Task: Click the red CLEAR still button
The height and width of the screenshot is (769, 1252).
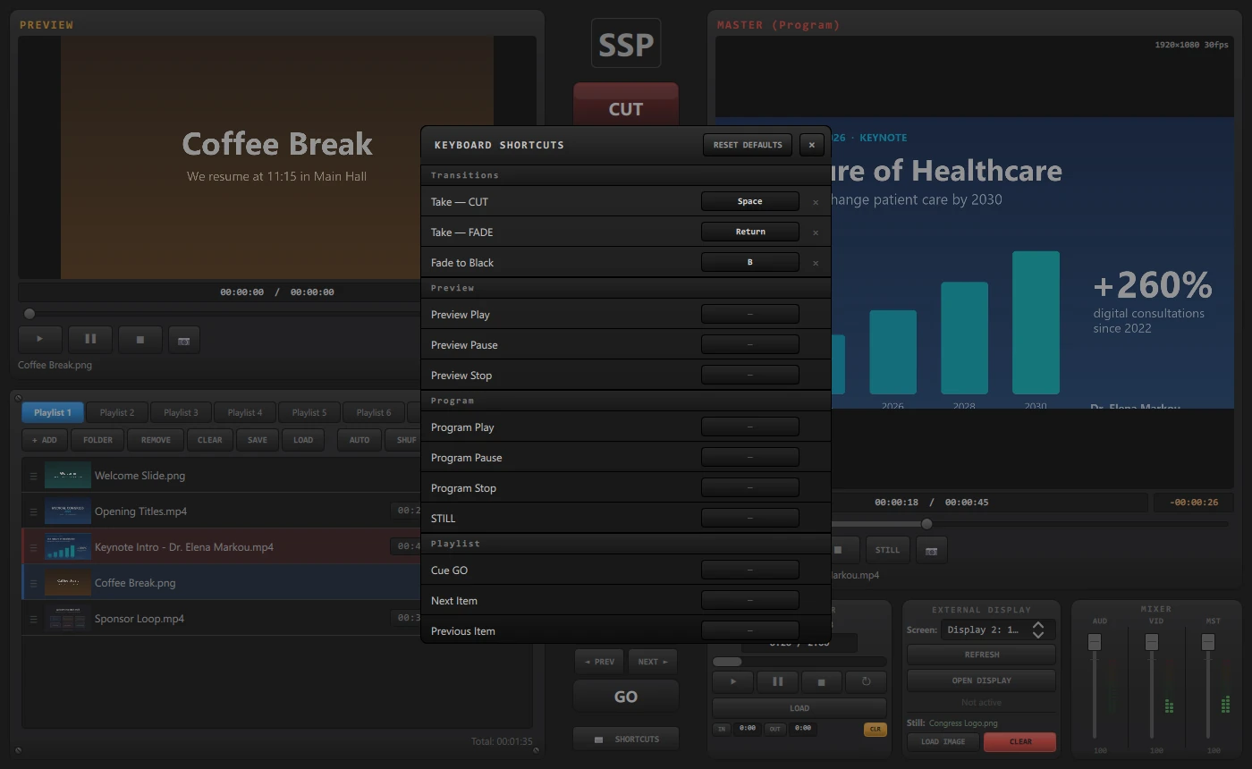Action: pyautogui.click(x=1019, y=741)
